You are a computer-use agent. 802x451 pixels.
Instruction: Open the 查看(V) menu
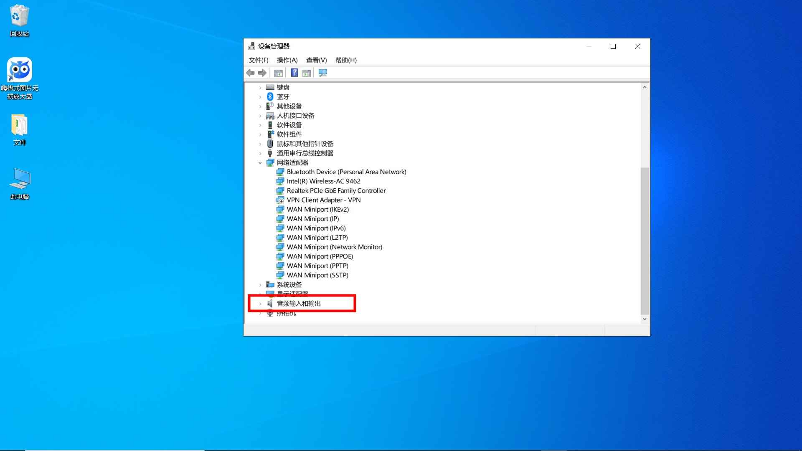point(316,60)
